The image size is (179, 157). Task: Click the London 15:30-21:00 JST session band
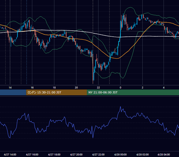click(57, 92)
